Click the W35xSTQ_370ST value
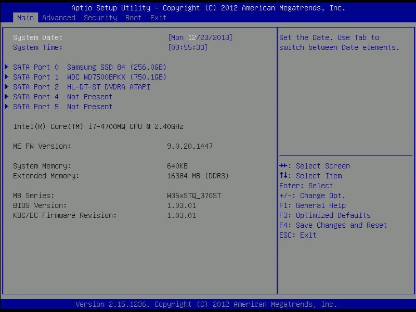 coord(194,196)
